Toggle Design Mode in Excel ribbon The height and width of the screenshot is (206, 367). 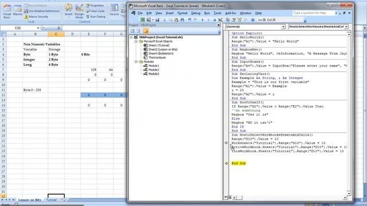coord(79,11)
